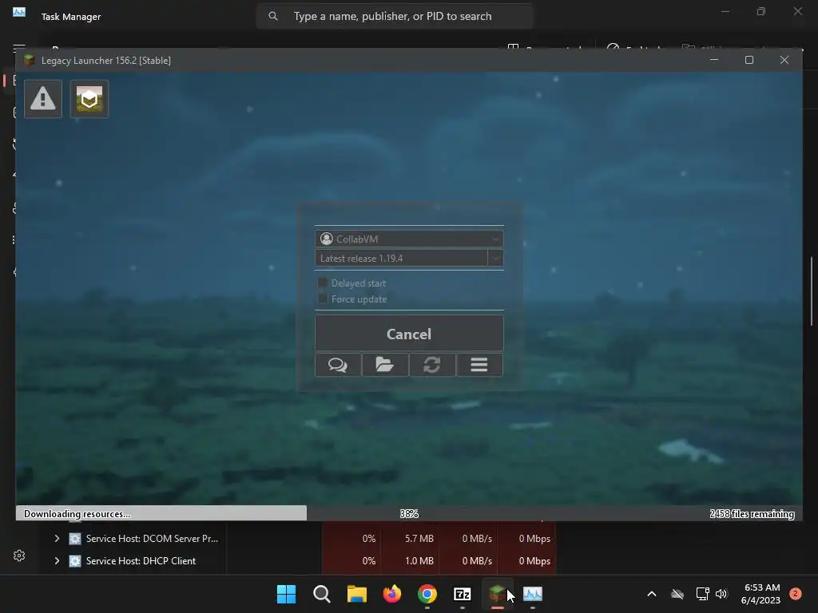The height and width of the screenshot is (613, 818).
Task: Focus the Task Manager search box
Action: 395,16
